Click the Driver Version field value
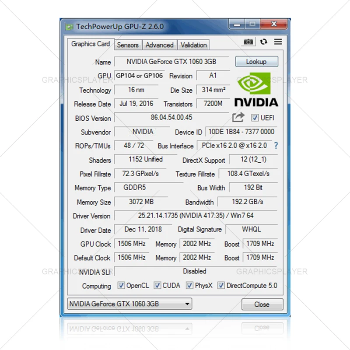The image size is (350, 350). (x=196, y=216)
